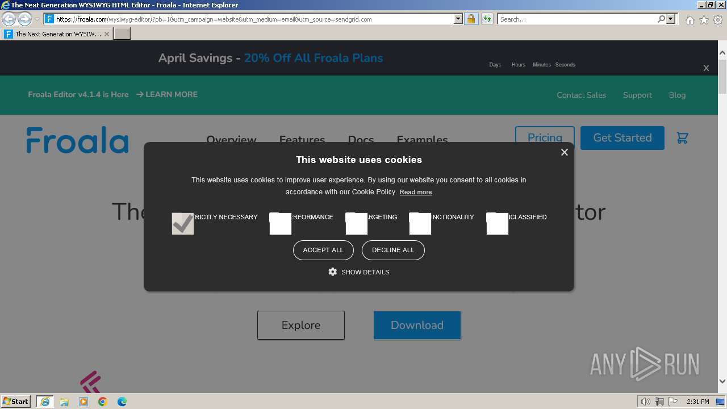Open the Support link
The width and height of the screenshot is (727, 409).
[x=637, y=95]
